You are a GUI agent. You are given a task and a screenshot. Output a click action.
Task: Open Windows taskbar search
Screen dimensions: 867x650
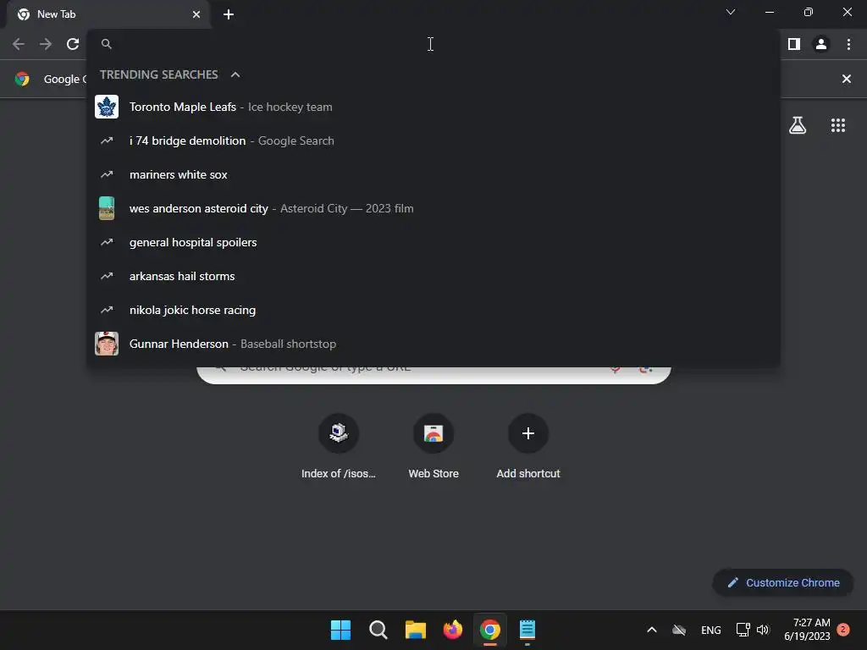click(x=378, y=630)
